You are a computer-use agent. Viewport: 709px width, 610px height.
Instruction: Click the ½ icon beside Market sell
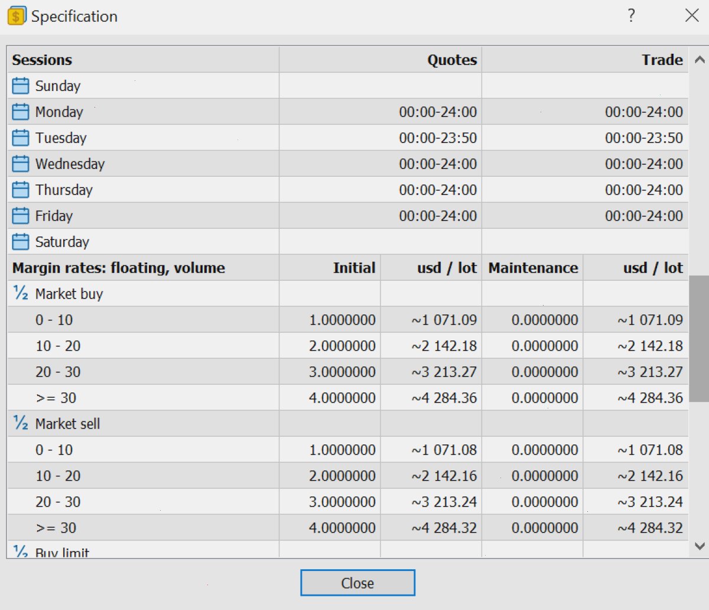[21, 423]
